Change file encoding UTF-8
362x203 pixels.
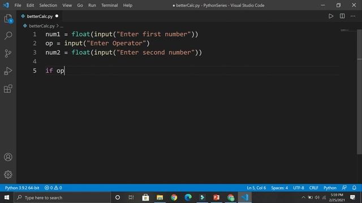pyautogui.click(x=299, y=188)
